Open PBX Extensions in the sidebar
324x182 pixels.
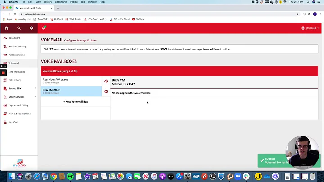[17, 55]
